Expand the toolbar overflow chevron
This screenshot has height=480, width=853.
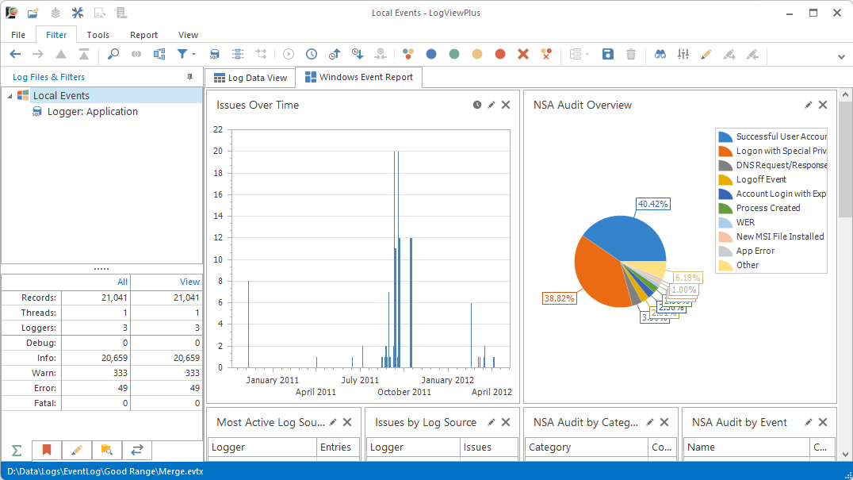tap(841, 56)
